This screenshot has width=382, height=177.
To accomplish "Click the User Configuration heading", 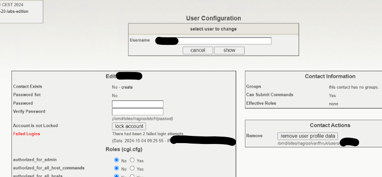I will (x=213, y=19).
